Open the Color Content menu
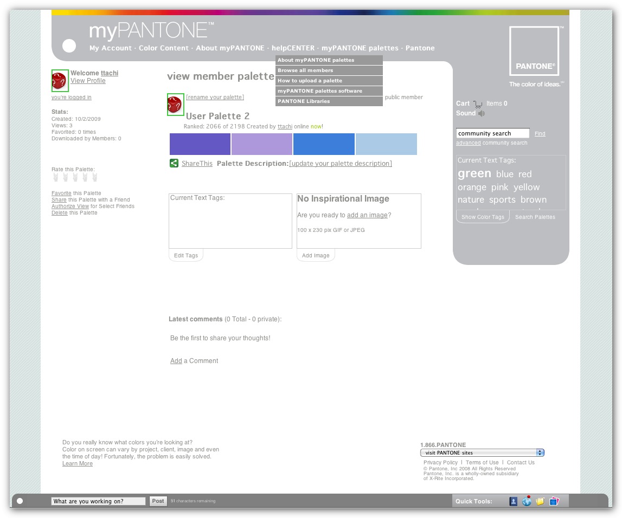The height and width of the screenshot is (518, 622). (164, 48)
